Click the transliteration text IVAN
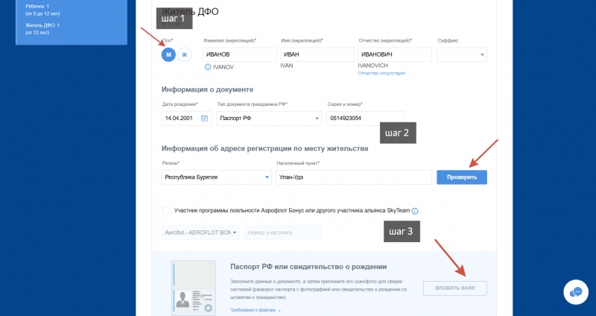The height and width of the screenshot is (316, 596). [287, 66]
